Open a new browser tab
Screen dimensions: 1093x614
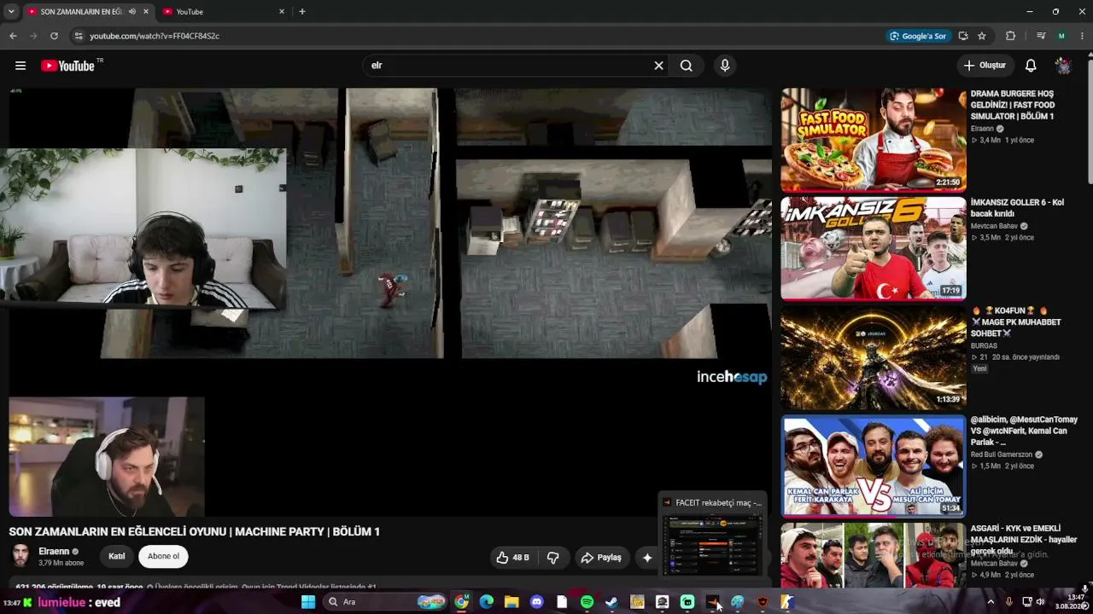tap(302, 12)
